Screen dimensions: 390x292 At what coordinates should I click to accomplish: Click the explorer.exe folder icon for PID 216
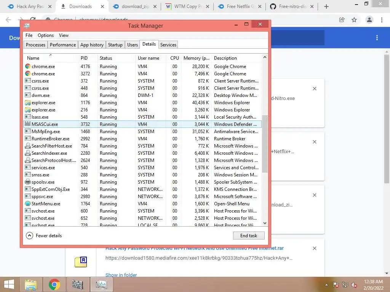pyautogui.click(x=27, y=110)
